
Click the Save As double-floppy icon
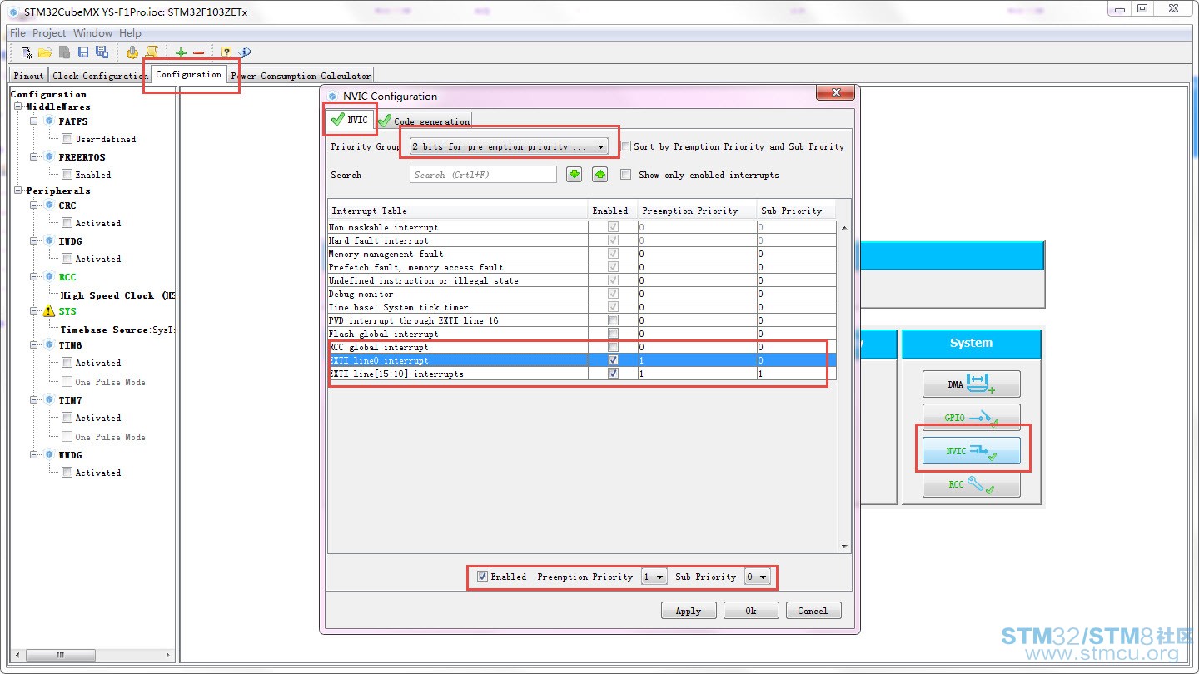coord(102,52)
